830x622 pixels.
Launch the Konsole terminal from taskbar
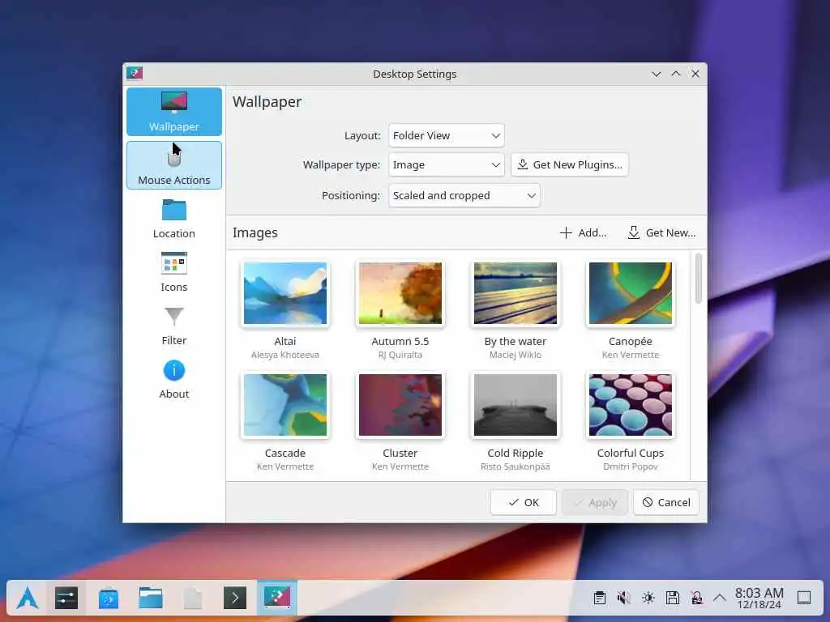pyautogui.click(x=235, y=599)
